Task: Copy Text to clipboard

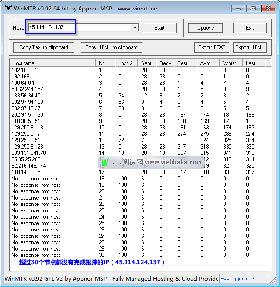Action: click(44, 47)
